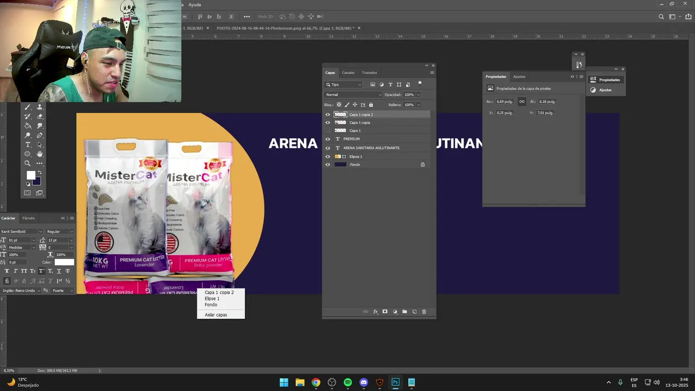Toggle lock all padlock in Bloq row
Screen dimensions: 695x391
[x=371, y=105]
